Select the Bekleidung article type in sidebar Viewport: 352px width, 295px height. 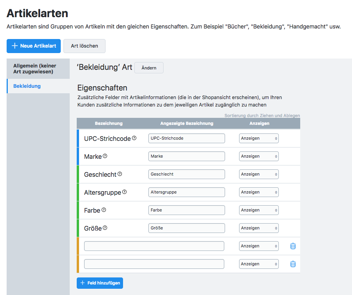click(27, 86)
